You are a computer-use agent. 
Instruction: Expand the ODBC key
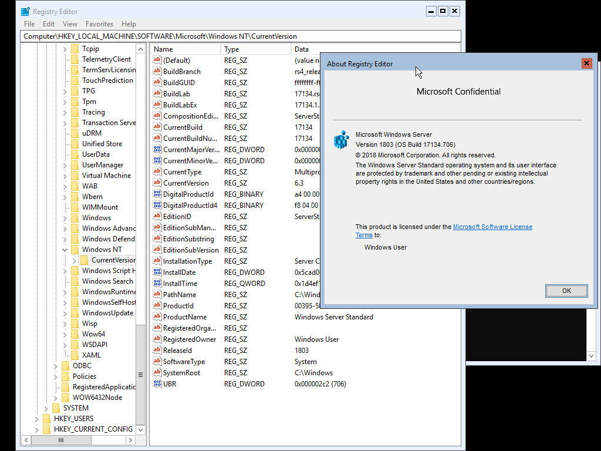(56, 366)
